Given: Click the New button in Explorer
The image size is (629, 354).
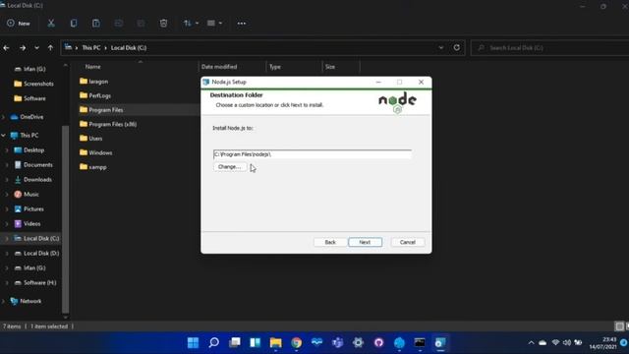Looking at the screenshot, I should tap(19, 24).
